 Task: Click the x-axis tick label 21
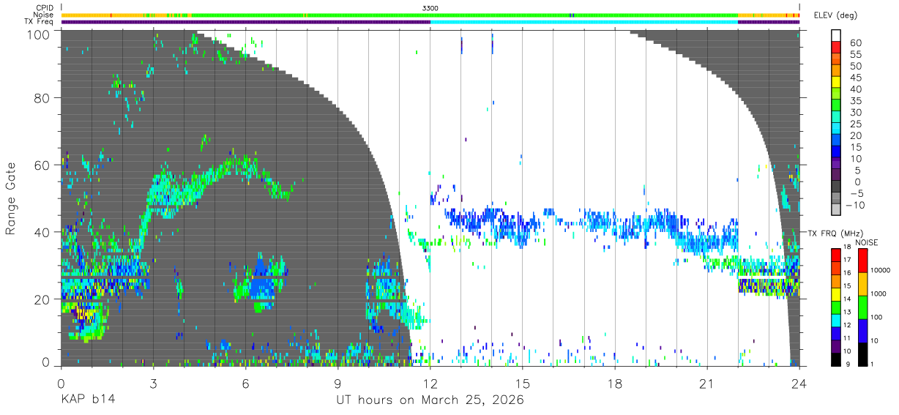[706, 384]
